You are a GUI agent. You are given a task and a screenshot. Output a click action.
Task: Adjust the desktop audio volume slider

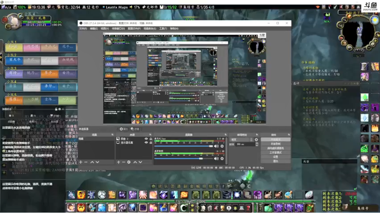pyautogui.click(x=183, y=159)
